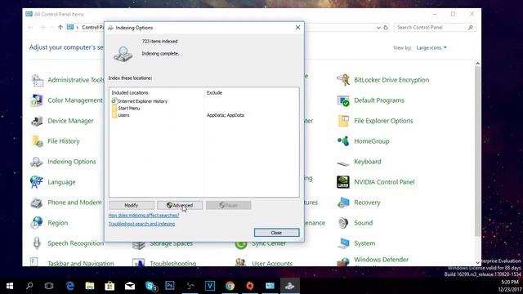Viewport: 523px width, 294px height.
Task: Launch Microsoft Edge from taskbar
Action: click(x=69, y=286)
